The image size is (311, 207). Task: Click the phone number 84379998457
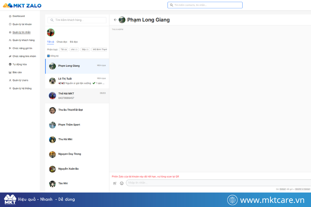pos(66,98)
